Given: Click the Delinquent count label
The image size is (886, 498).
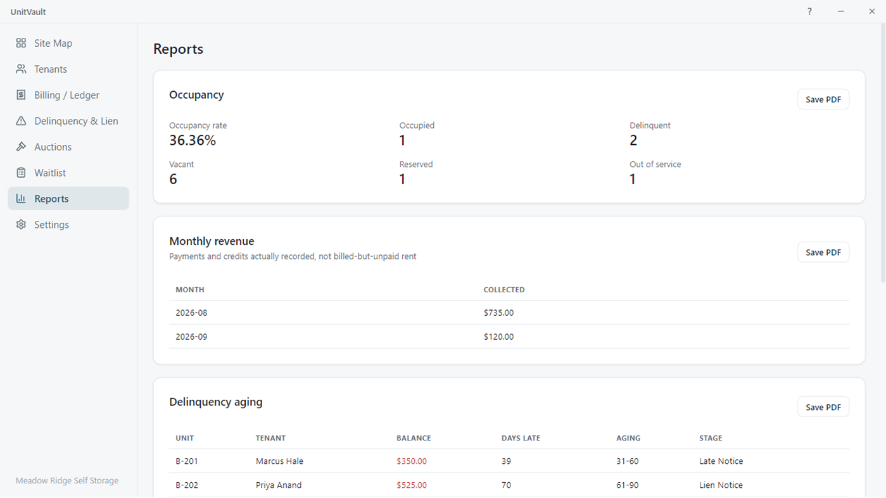Looking at the screenshot, I should pyautogui.click(x=650, y=126).
